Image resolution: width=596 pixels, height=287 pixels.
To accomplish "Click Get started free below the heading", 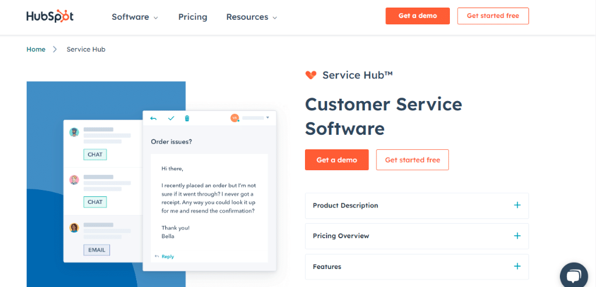I will (413, 160).
